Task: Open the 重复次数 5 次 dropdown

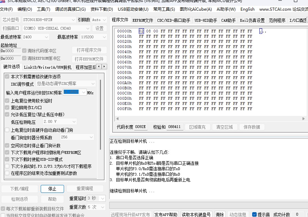Action: coord(96,207)
